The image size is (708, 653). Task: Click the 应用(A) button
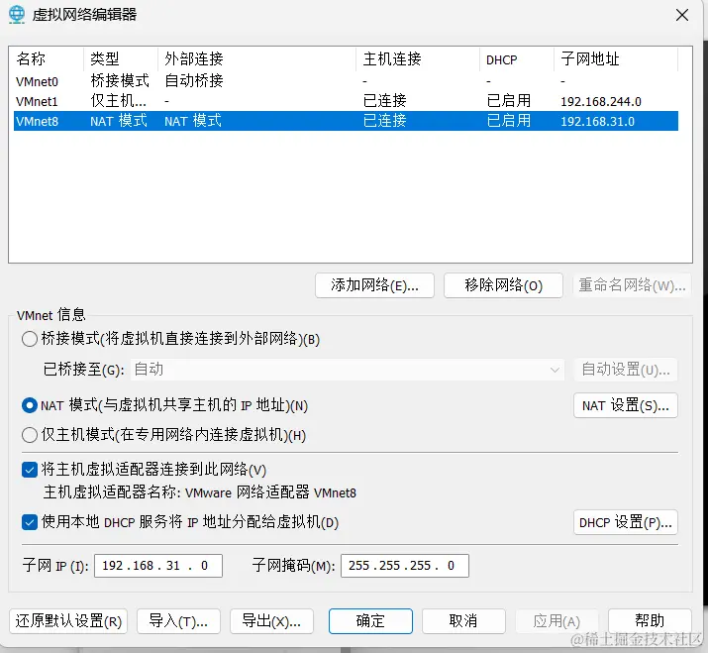click(x=556, y=621)
